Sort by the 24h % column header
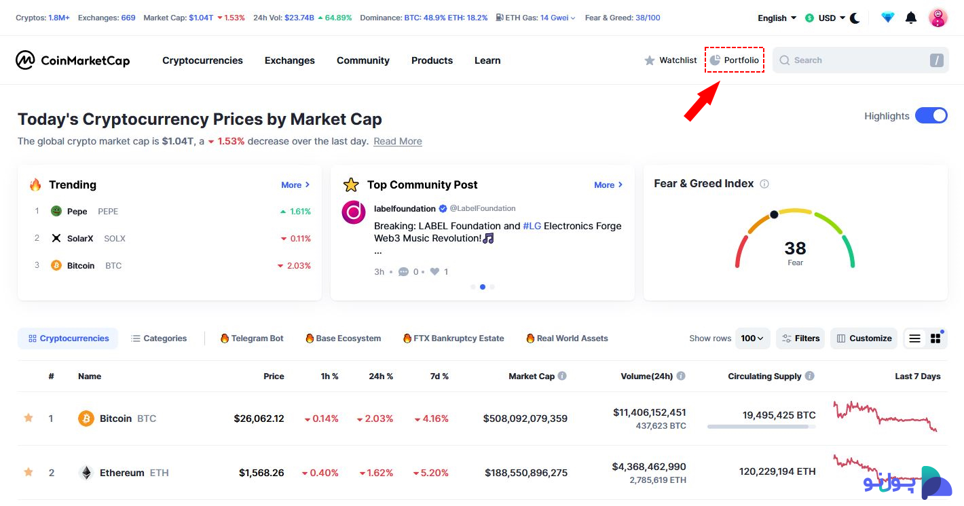This screenshot has height=506, width=964. (x=381, y=376)
